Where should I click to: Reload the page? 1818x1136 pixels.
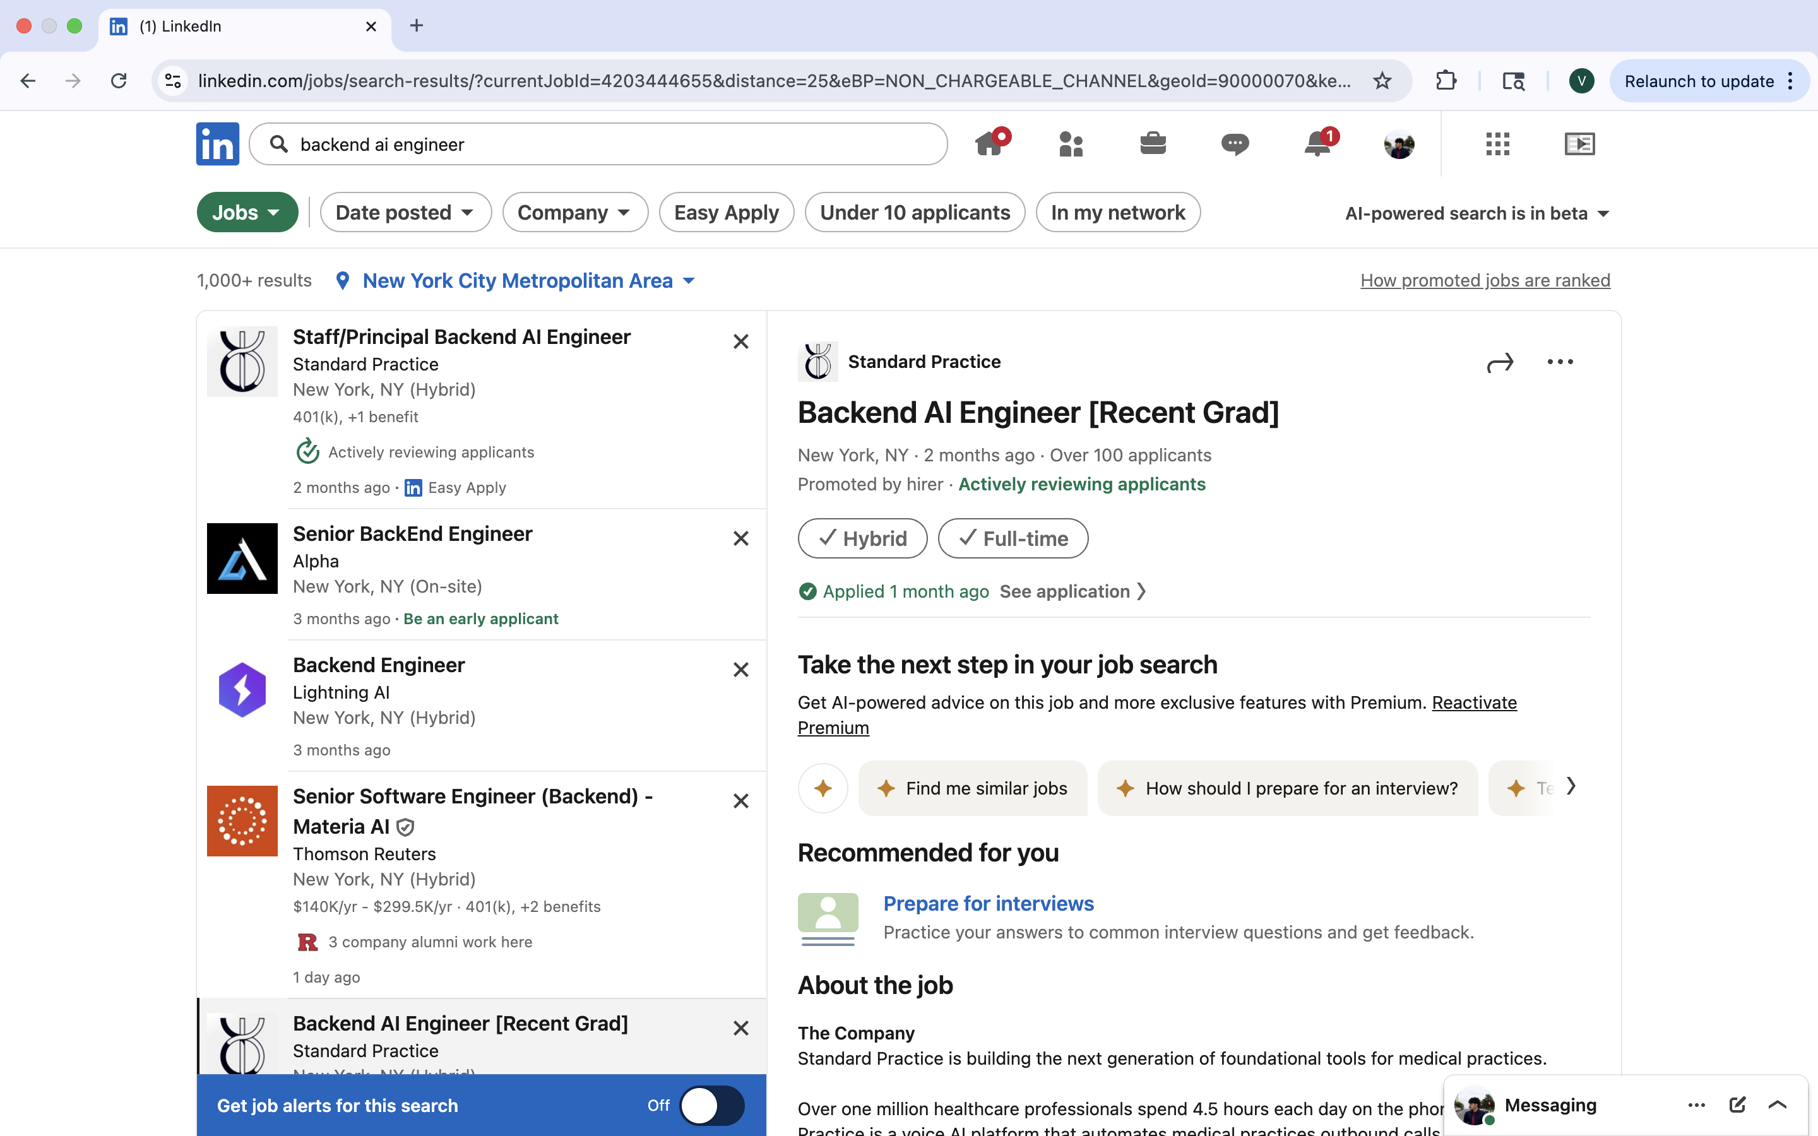119,81
